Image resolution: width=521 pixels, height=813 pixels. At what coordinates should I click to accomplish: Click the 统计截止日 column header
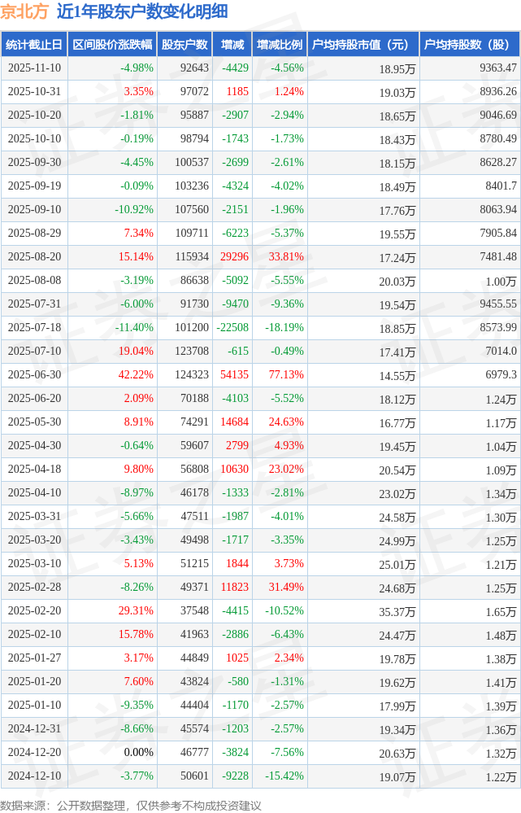[x=33, y=45]
